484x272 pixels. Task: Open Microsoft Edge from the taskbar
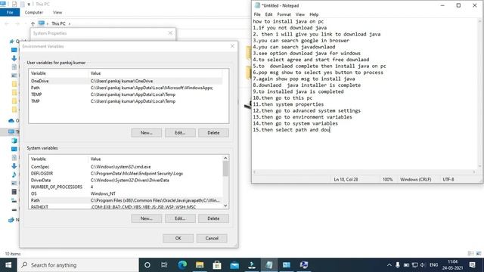[x=182, y=265]
